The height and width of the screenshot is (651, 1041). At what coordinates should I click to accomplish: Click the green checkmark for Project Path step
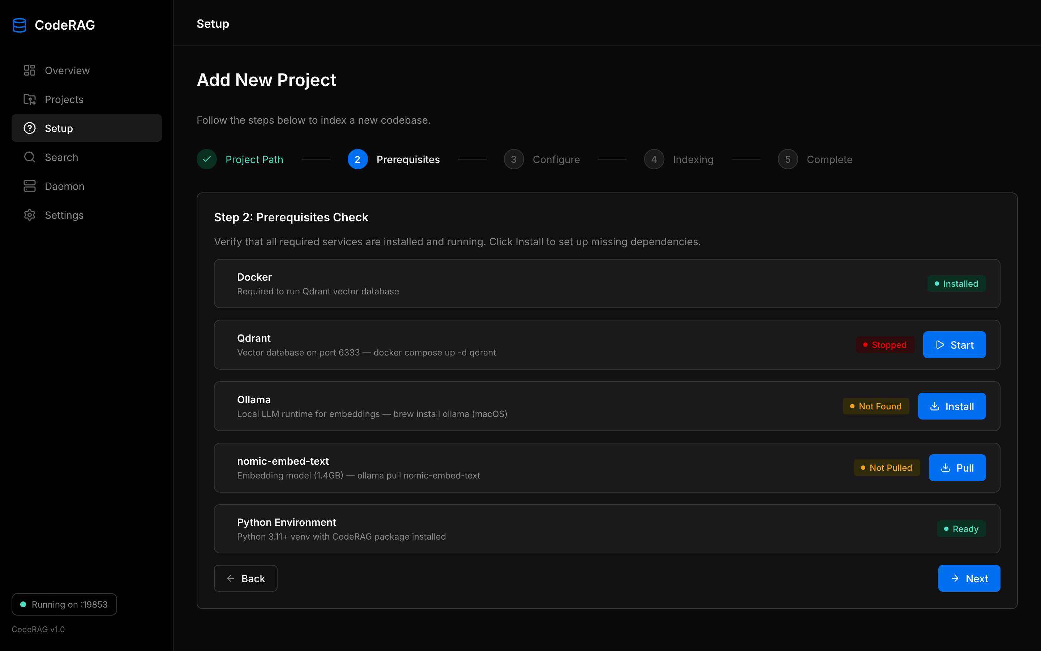[206, 159]
